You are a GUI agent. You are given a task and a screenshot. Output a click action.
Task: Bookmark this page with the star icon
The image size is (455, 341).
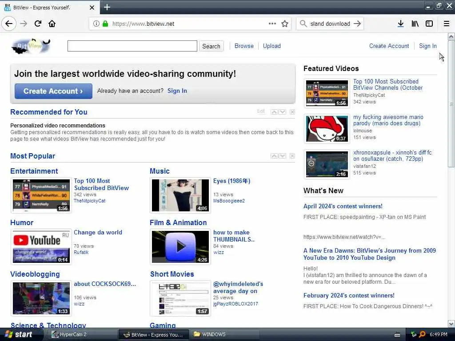tap(285, 24)
